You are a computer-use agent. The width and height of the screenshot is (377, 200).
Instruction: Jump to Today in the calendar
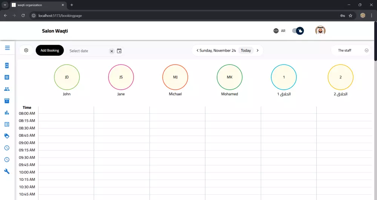(x=246, y=50)
